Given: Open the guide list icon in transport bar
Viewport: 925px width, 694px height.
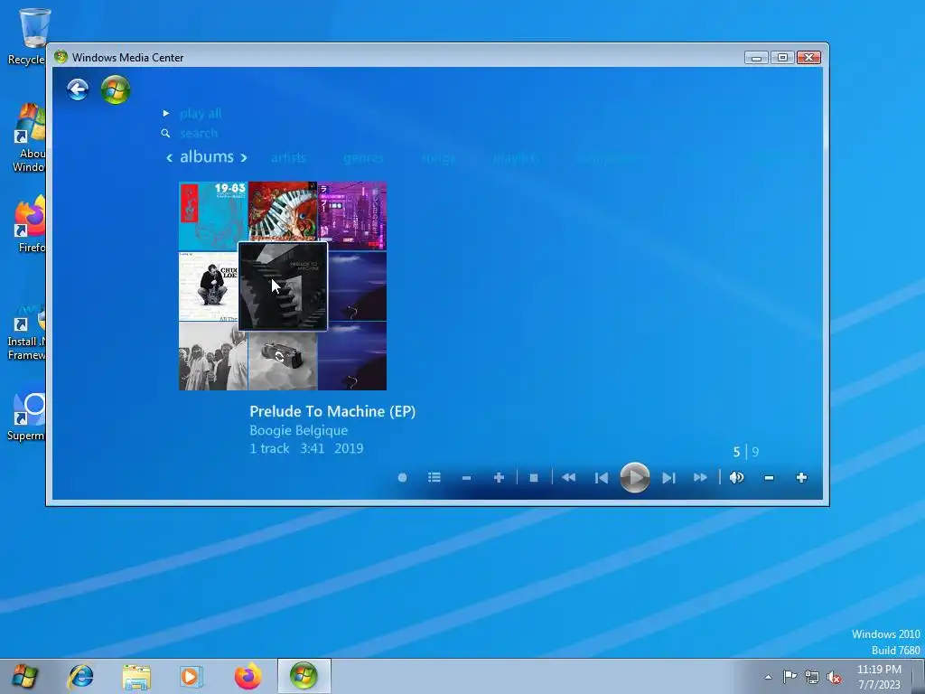Looking at the screenshot, I should 434,477.
